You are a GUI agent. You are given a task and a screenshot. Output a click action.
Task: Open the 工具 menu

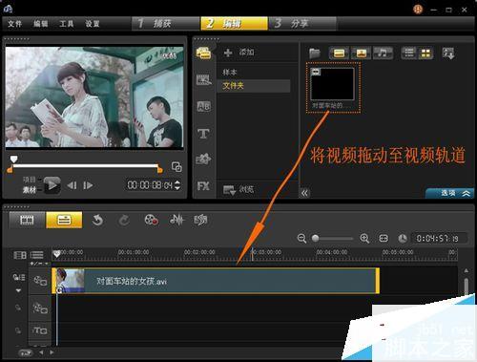coord(67,24)
